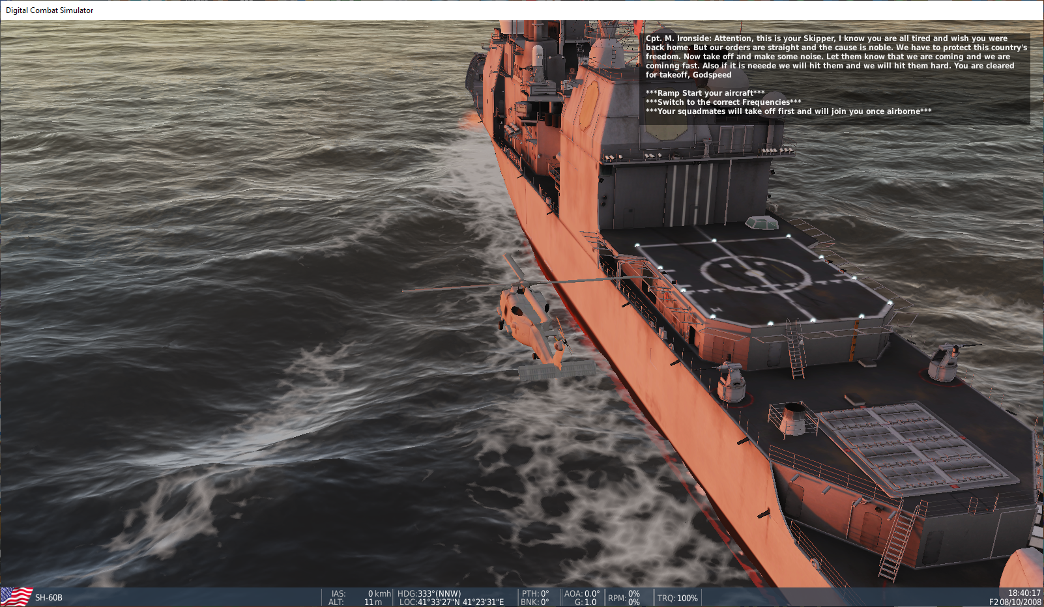Click the HDG 333°(NNW) heading value
The height and width of the screenshot is (607, 1044).
[x=429, y=593]
